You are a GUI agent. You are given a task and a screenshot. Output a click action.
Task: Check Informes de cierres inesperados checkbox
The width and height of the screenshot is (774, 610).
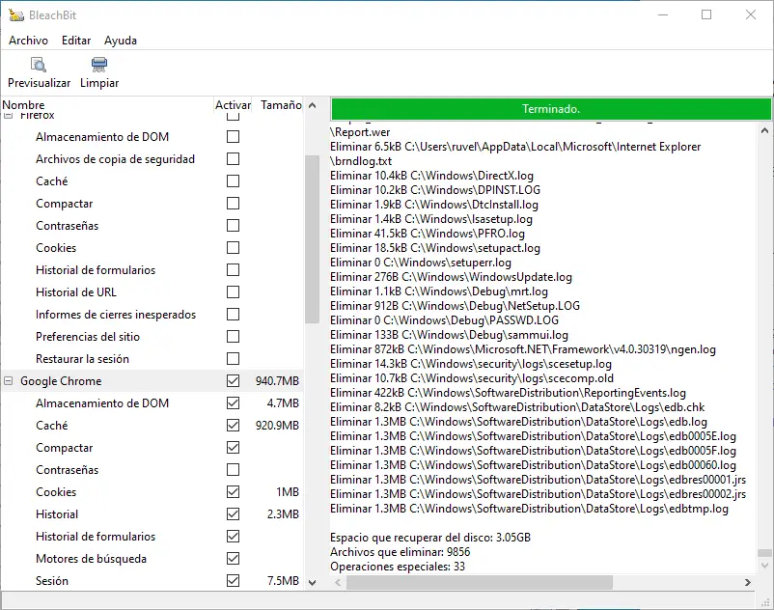point(233,315)
